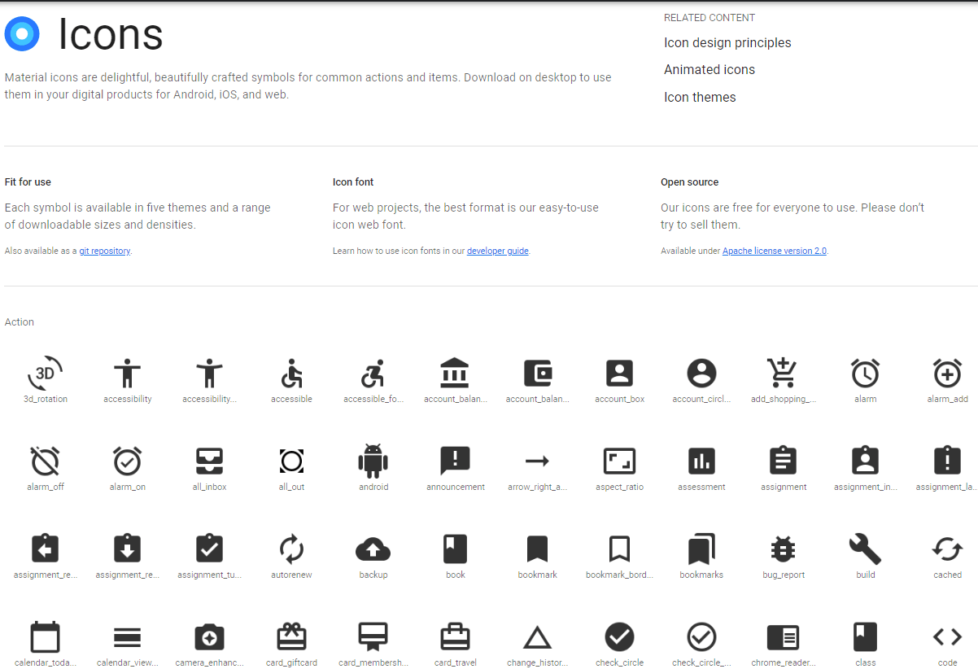Click the chrome_reader_mode icon
The image size is (978, 669).
(783, 636)
